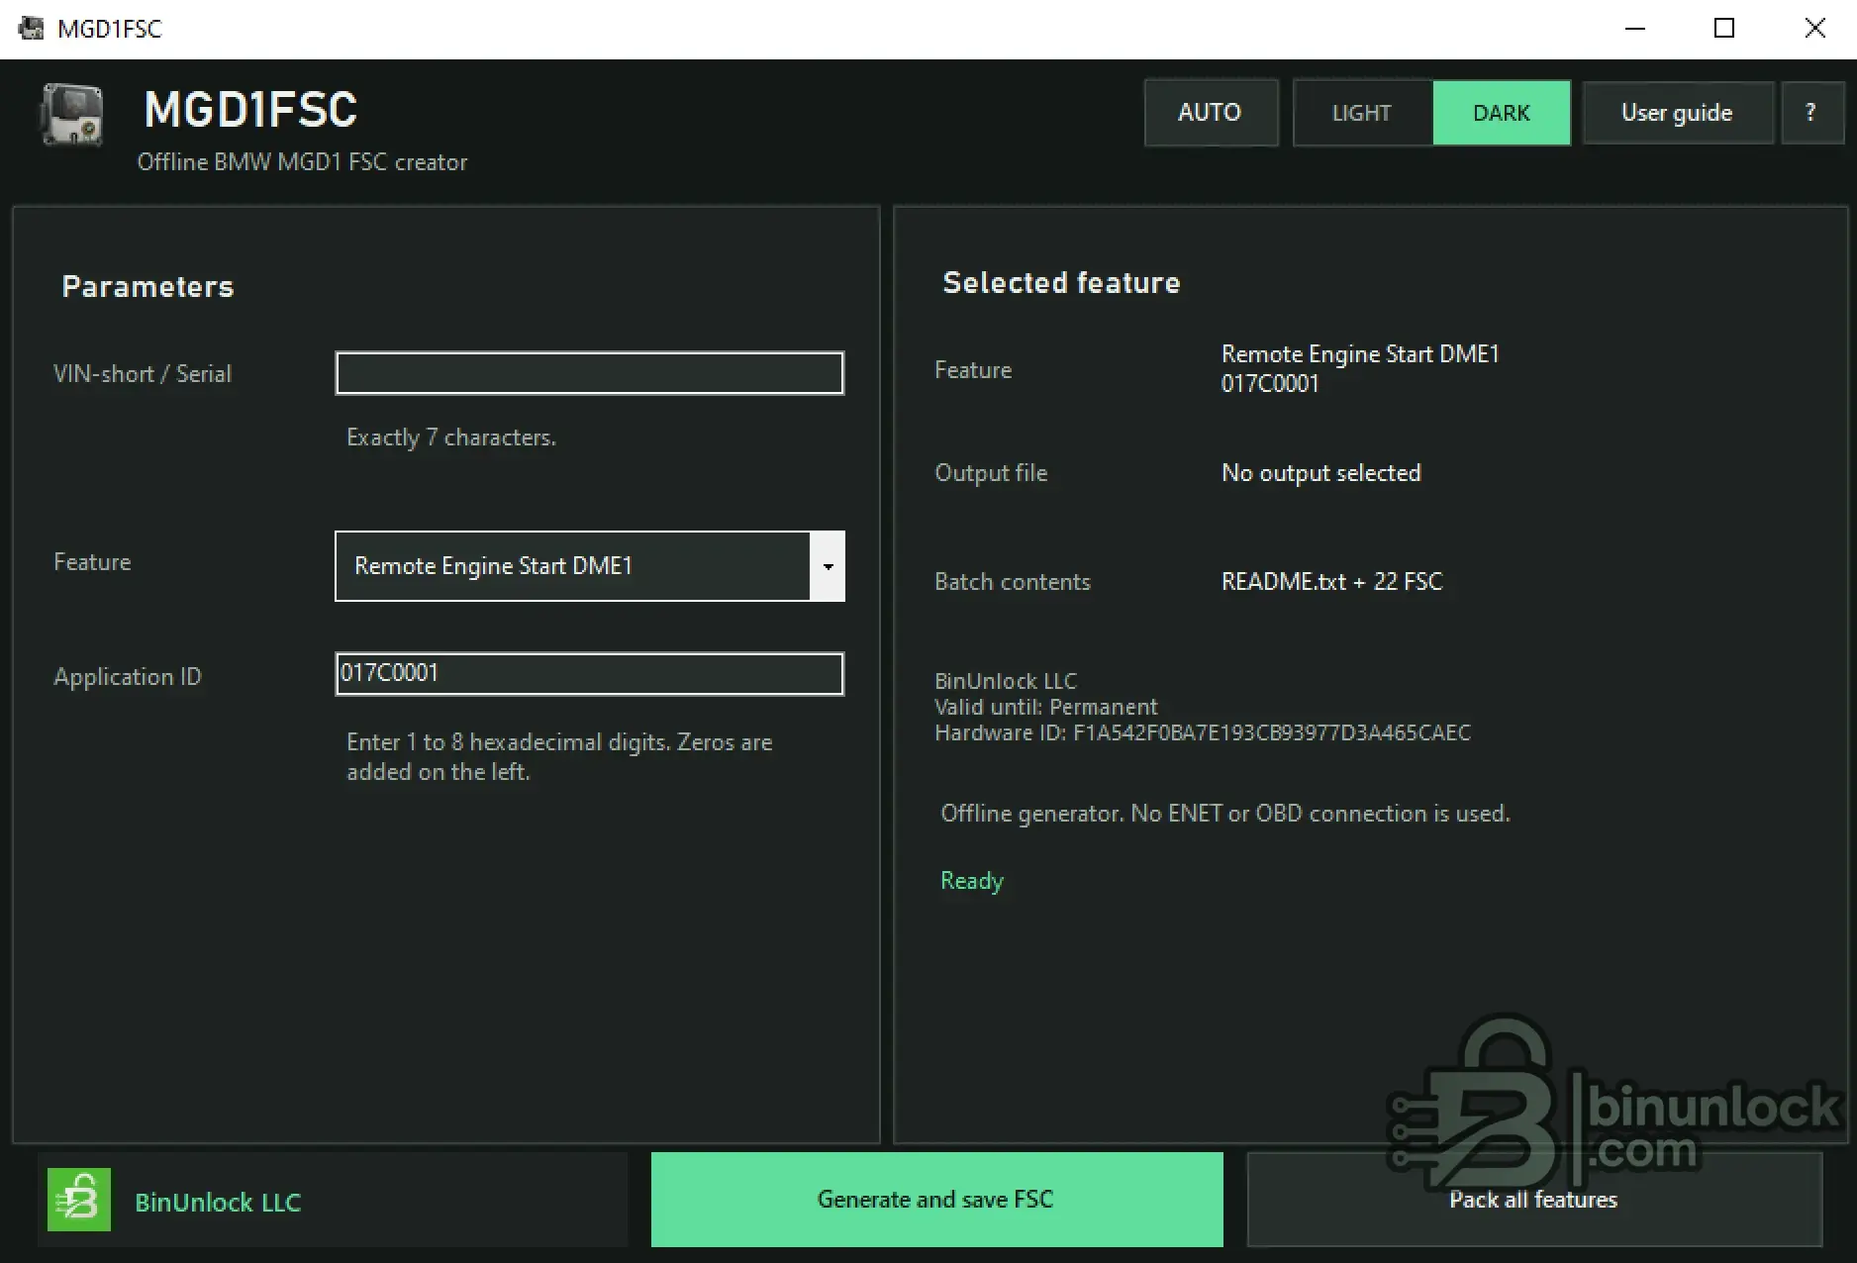Click the green BinUnlock padlock icon

pos(79,1200)
